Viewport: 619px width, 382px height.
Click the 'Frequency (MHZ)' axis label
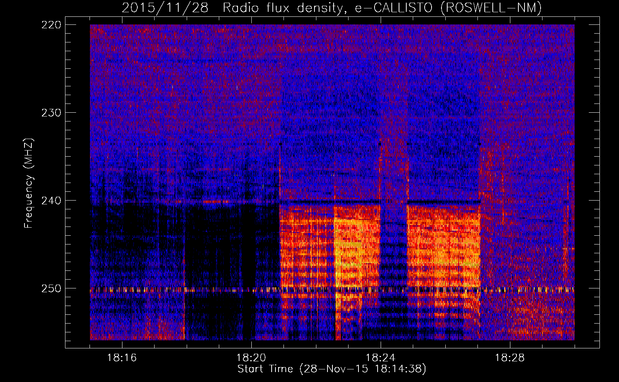click(29, 183)
